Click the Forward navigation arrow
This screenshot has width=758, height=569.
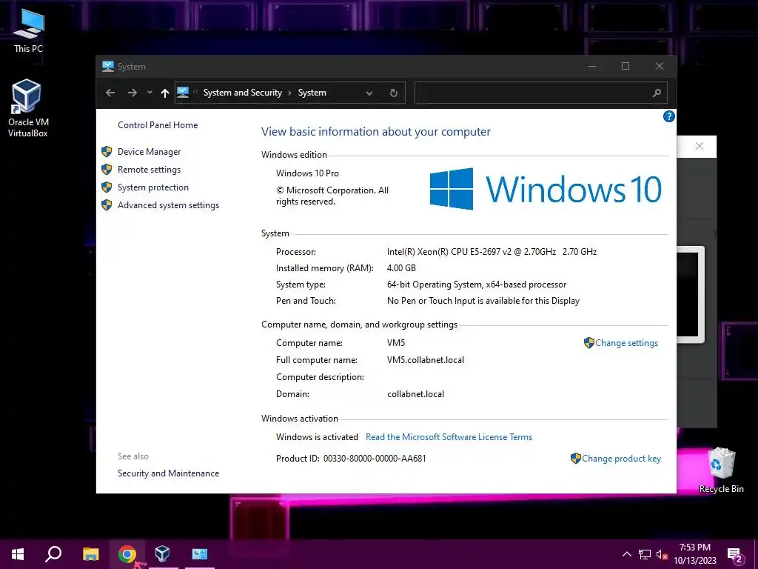[132, 93]
